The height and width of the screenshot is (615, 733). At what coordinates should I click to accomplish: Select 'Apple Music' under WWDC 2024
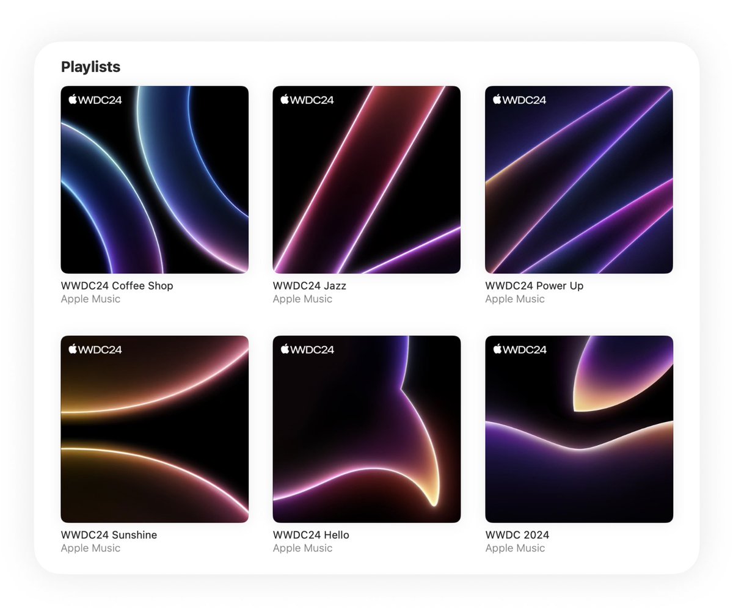click(x=515, y=548)
